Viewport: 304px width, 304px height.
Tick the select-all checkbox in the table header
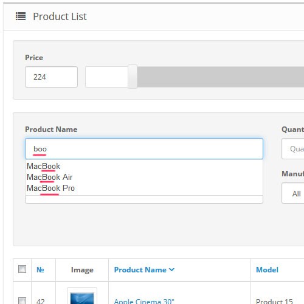pyautogui.click(x=22, y=269)
